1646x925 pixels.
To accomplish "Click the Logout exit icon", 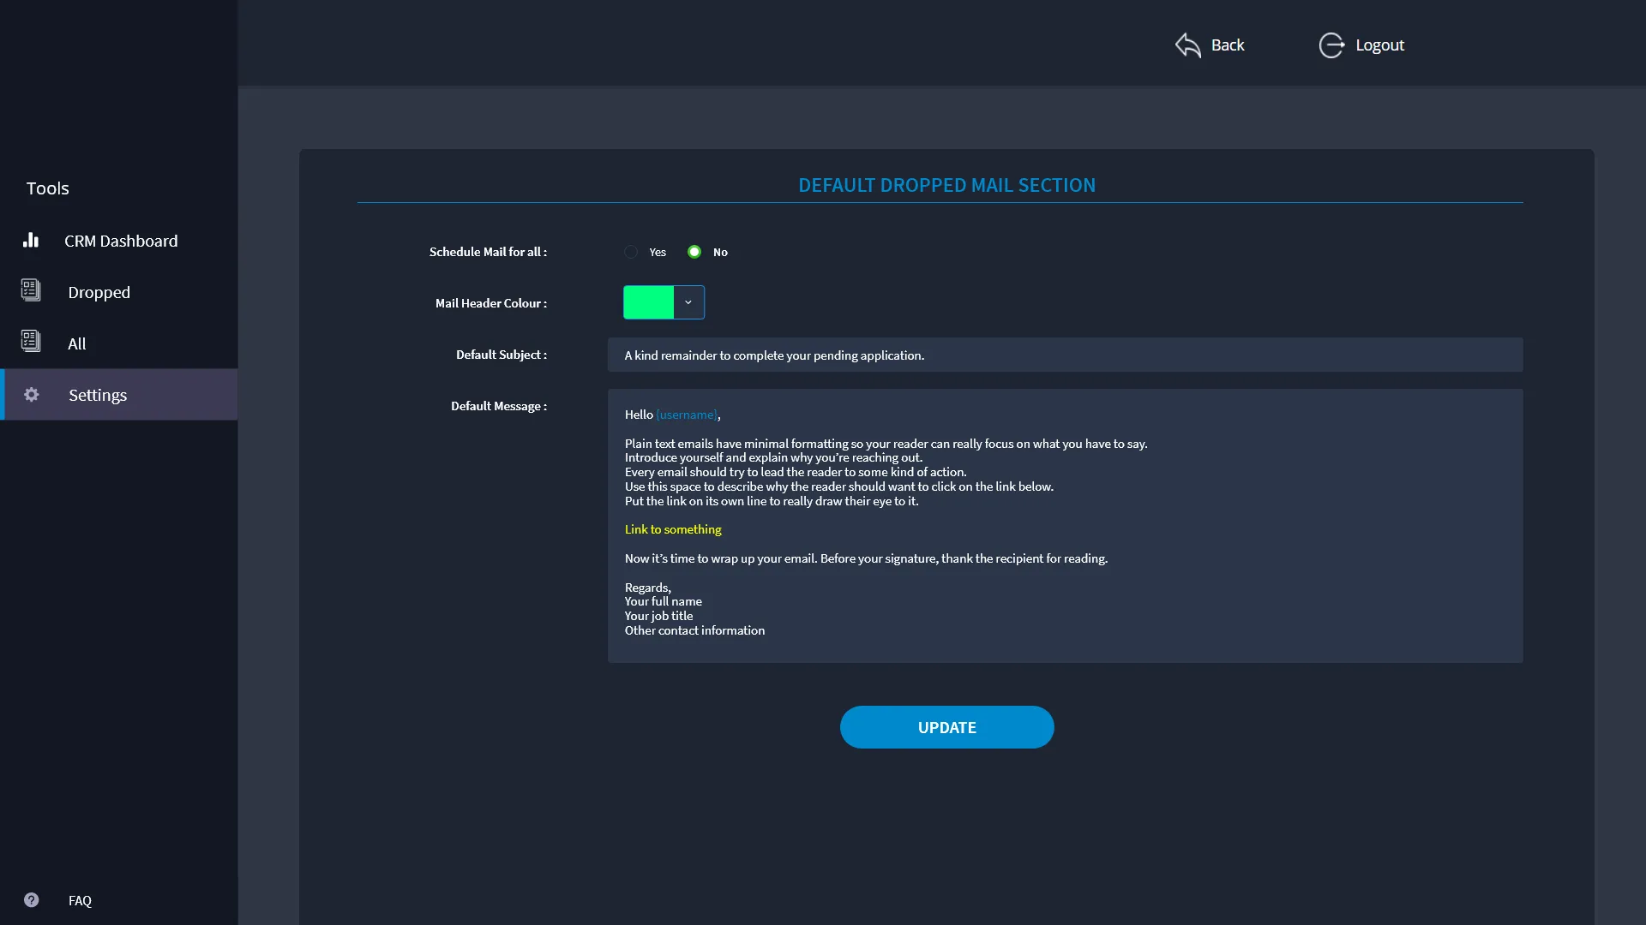I will point(1331,45).
